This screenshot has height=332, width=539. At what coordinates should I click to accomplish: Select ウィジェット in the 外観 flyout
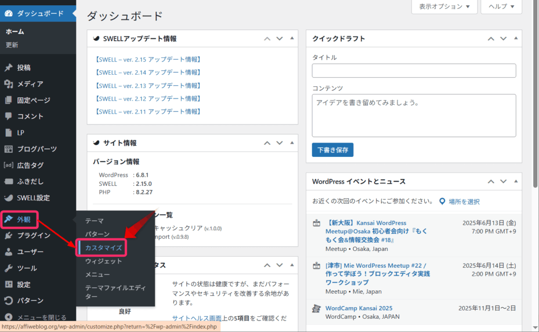(x=104, y=261)
